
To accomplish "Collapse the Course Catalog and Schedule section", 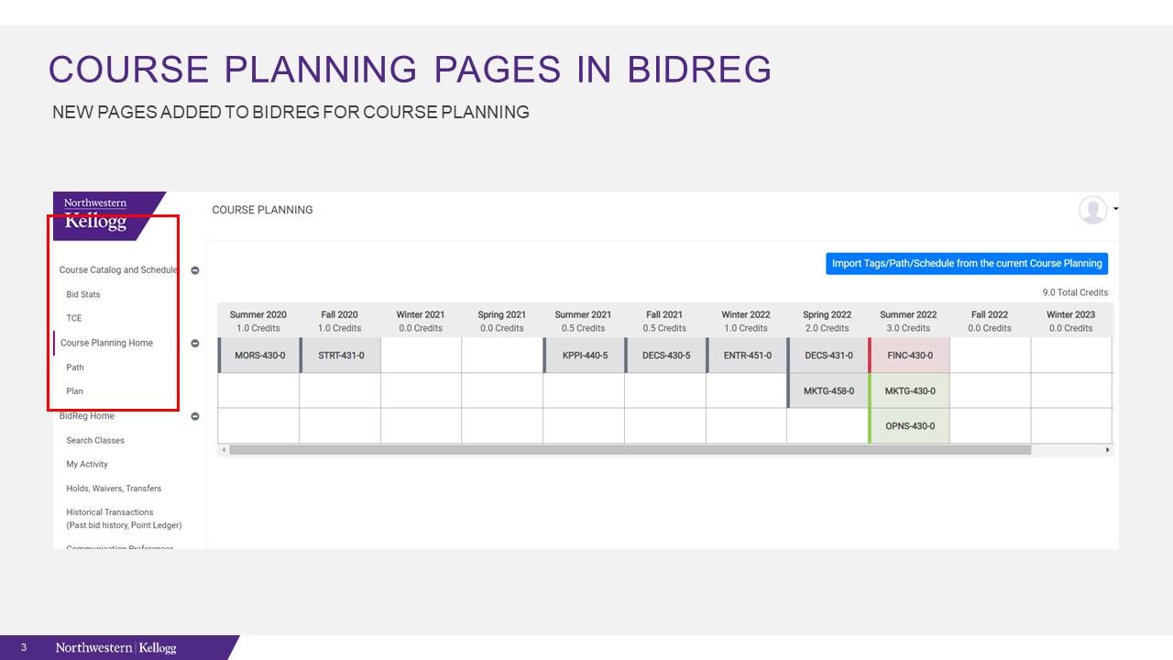I will 195,270.
